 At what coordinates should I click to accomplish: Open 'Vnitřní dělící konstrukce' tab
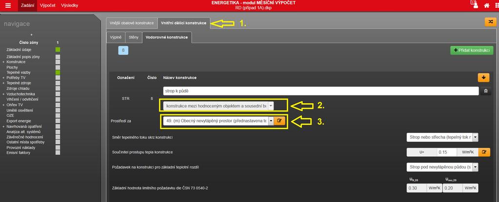tap(183, 23)
